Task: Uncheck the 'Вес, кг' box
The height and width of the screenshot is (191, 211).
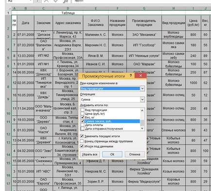Action: (x=82, y=117)
